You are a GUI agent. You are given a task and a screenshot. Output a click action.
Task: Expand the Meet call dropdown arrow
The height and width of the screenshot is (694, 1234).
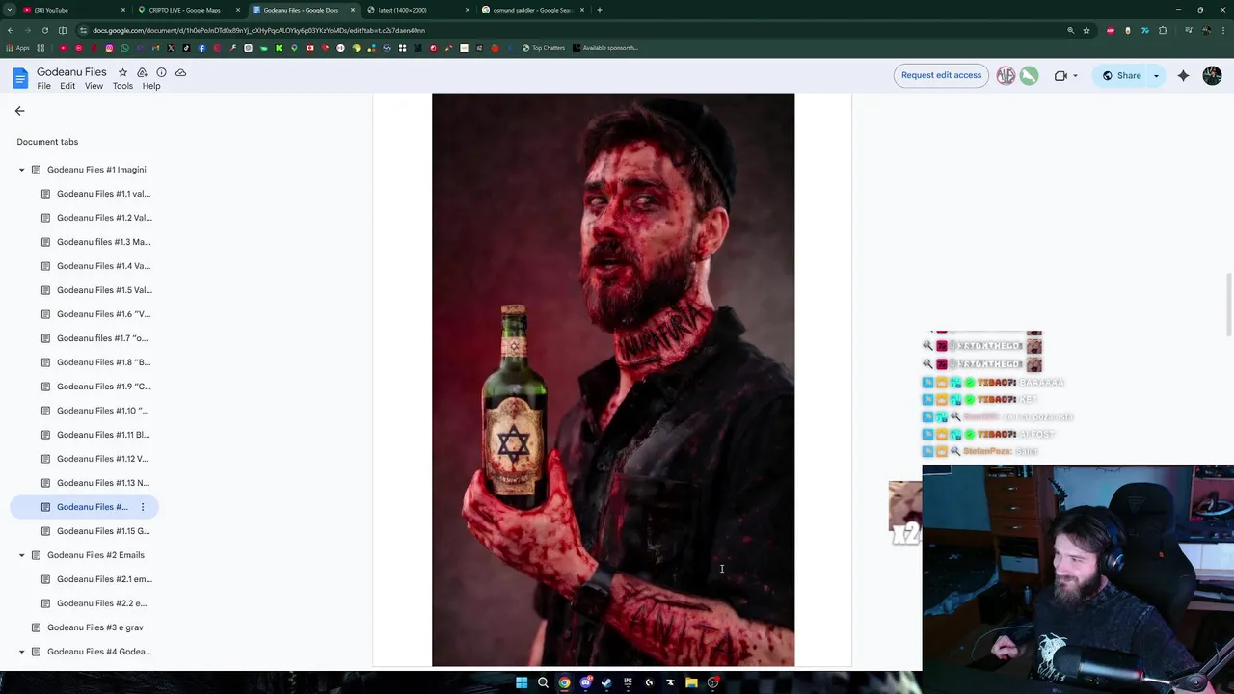1075,76
